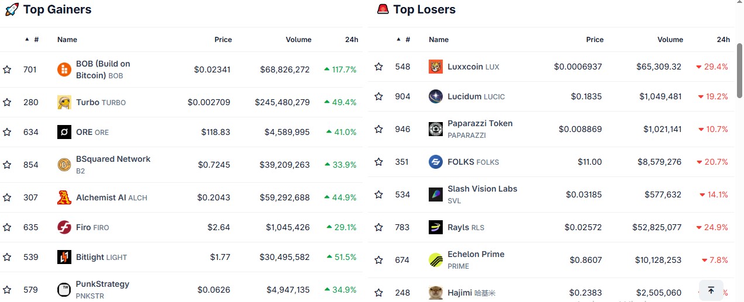Click the BOB coin logo
Screen dimensions: 744x302
(x=64, y=70)
